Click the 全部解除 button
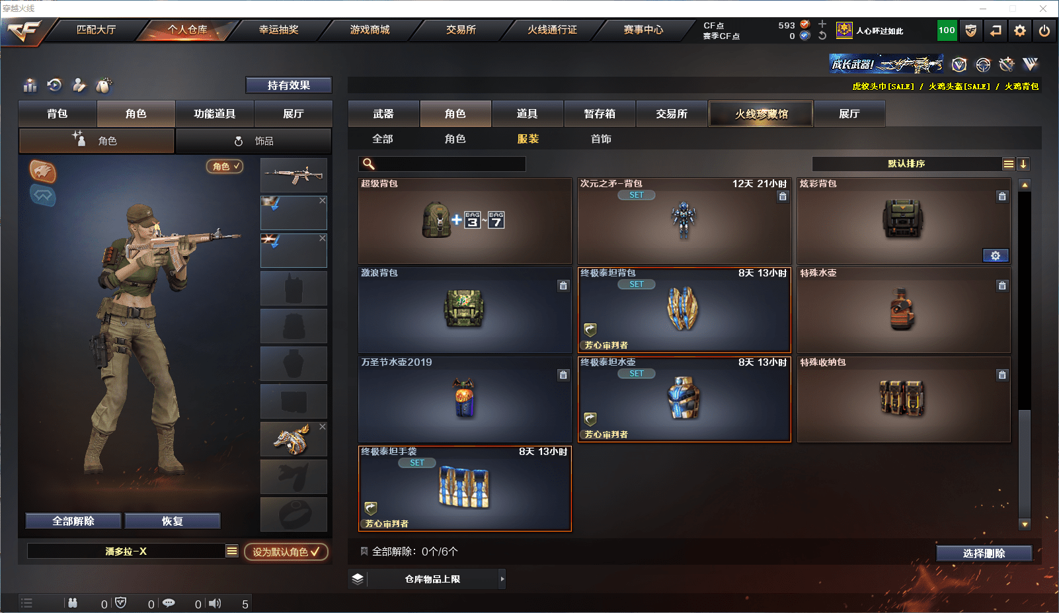Screen dimensions: 1059x613 [x=73, y=521]
